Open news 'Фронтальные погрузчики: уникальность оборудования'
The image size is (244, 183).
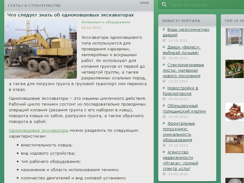[179, 132]
